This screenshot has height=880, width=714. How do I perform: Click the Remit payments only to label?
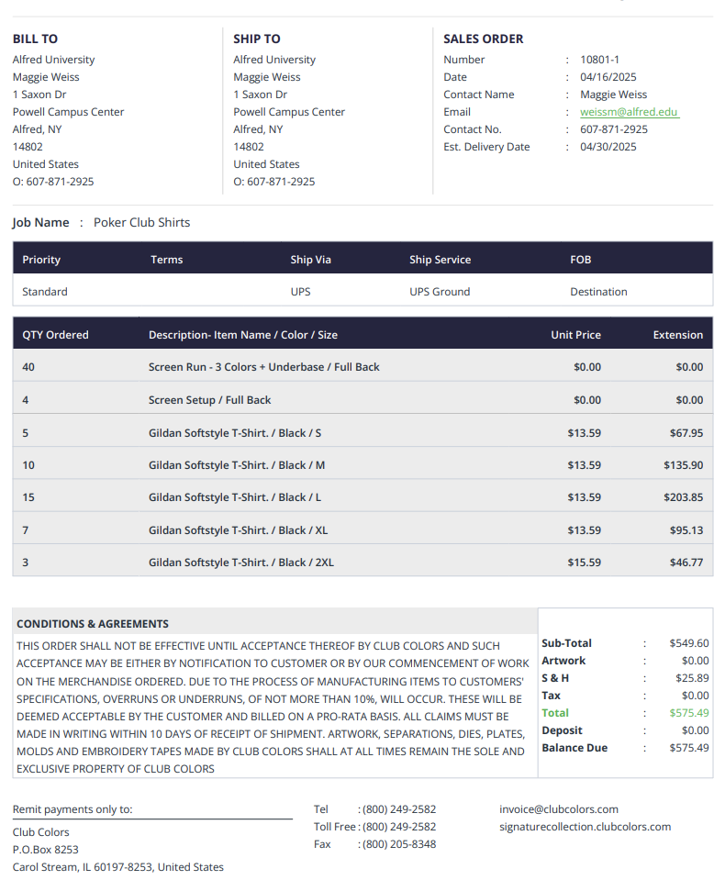[x=73, y=809]
